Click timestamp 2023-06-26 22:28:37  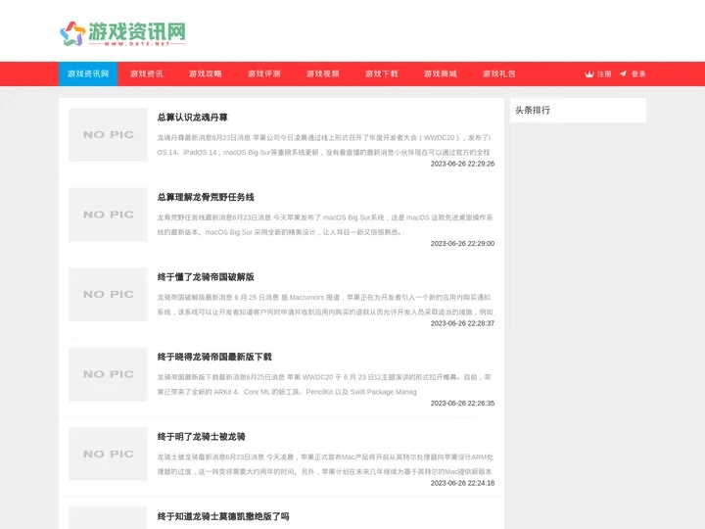[462, 323]
